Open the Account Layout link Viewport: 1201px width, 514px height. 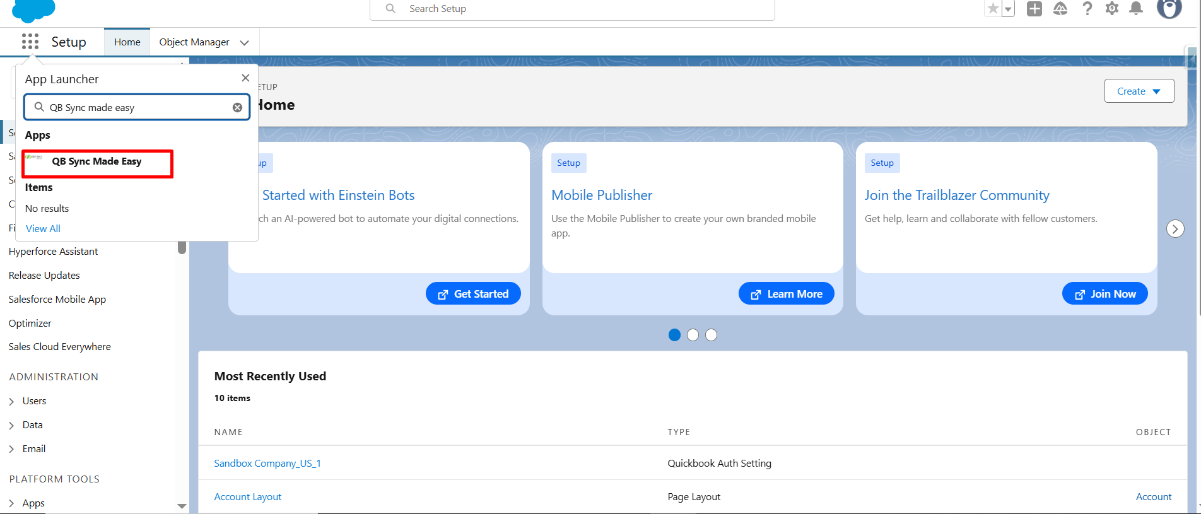pyautogui.click(x=248, y=496)
